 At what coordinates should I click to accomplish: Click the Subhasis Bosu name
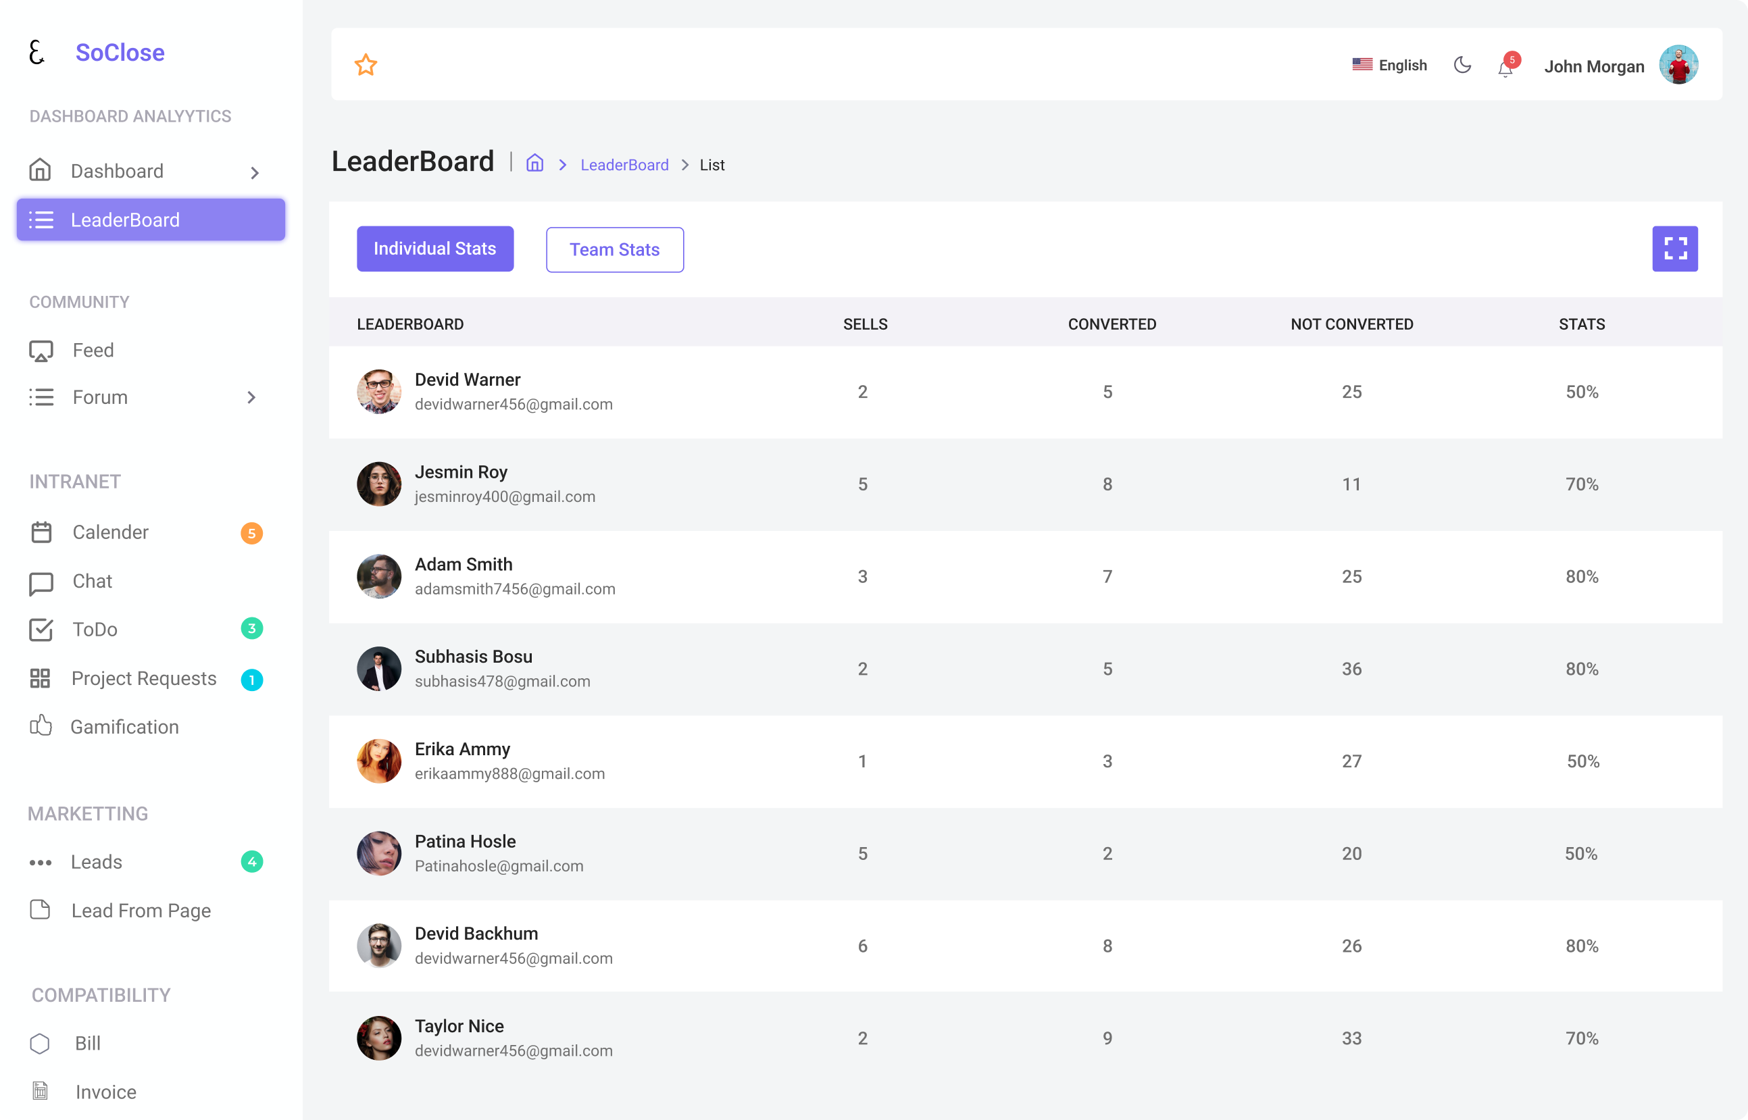474,657
